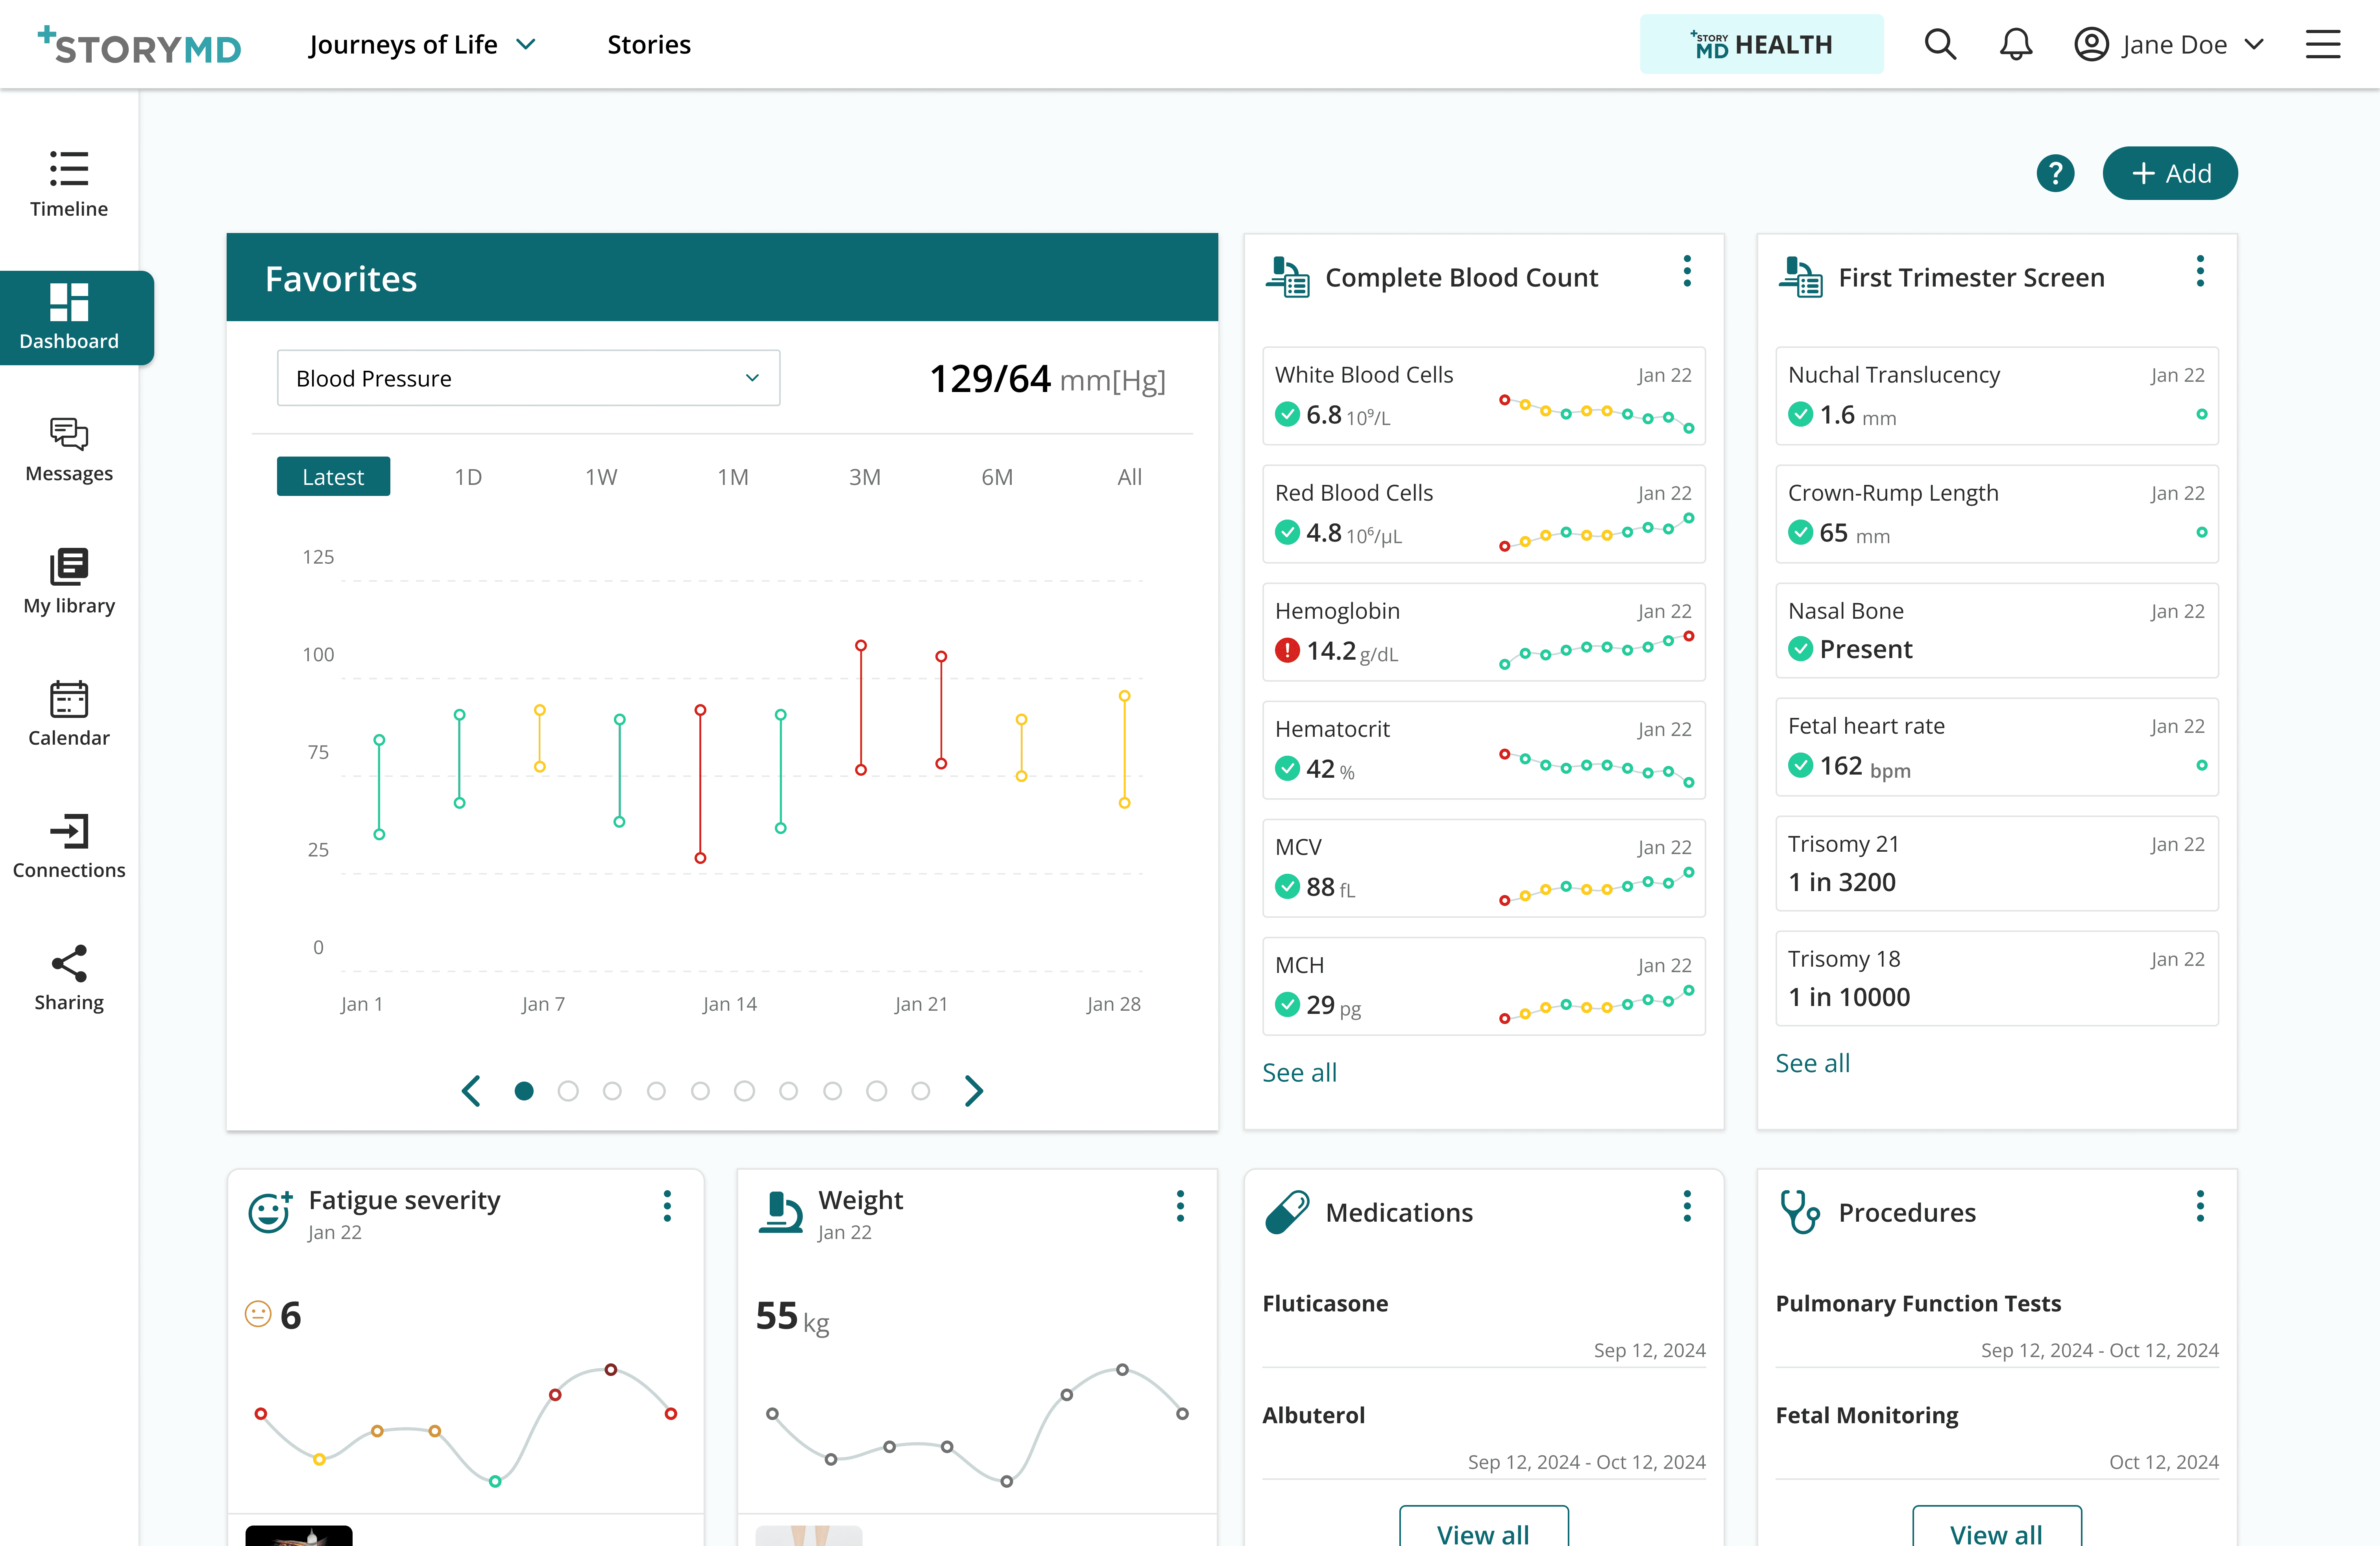
Task: Open the Stories menu item
Action: click(x=648, y=44)
